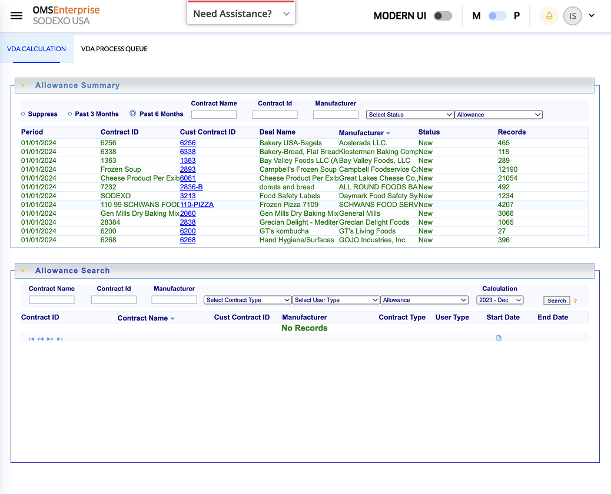Image resolution: width=611 pixels, height=494 pixels.
Task: Open Cust Contract ID 3213 link
Action: 188,196
